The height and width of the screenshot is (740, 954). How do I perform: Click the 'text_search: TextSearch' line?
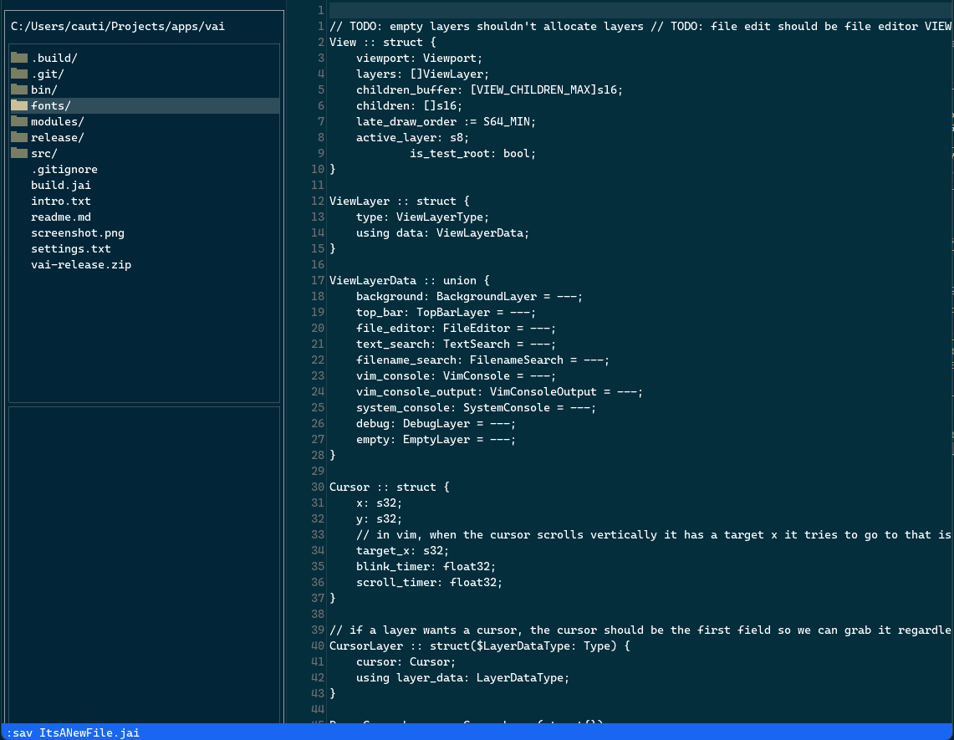pos(456,344)
